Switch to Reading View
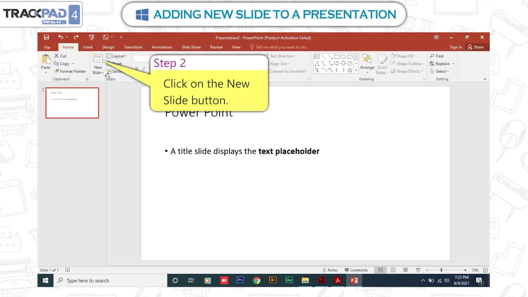This screenshot has width=528, height=297. click(x=405, y=270)
